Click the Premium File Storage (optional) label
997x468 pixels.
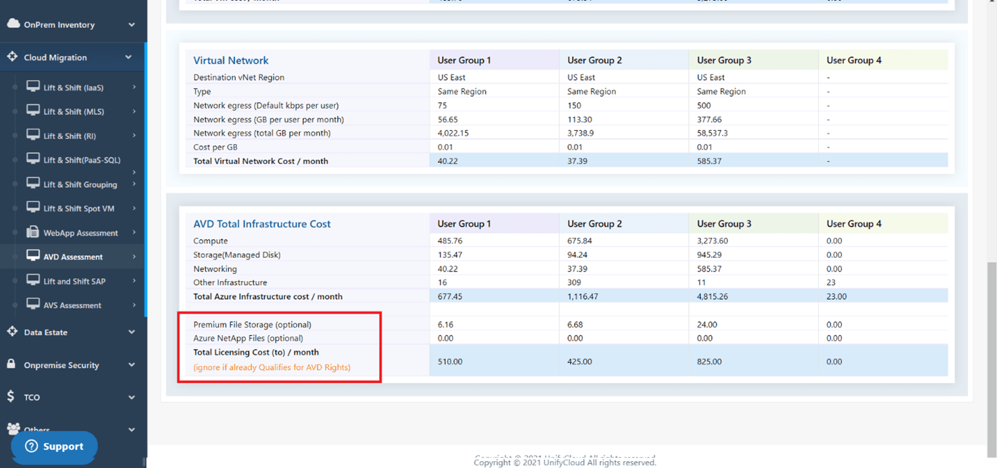pyautogui.click(x=252, y=324)
